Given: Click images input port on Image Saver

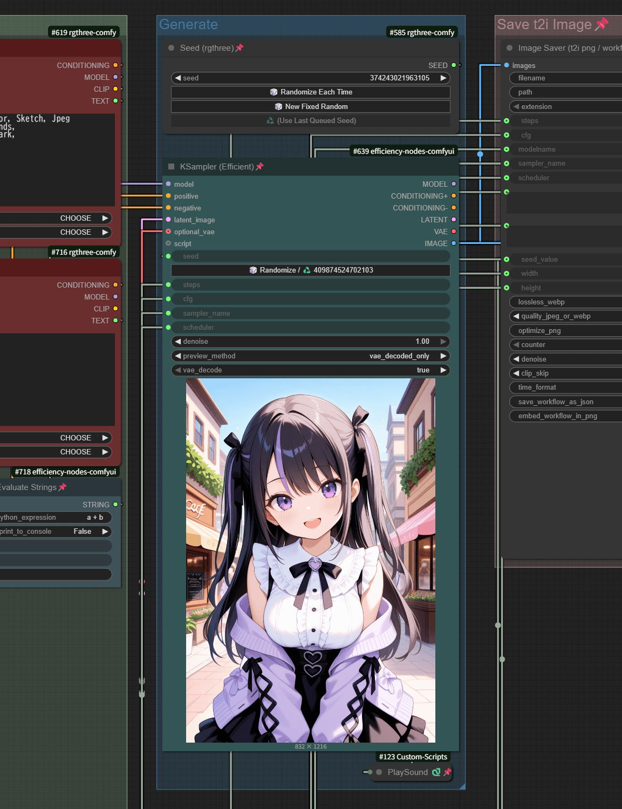Looking at the screenshot, I should point(507,65).
